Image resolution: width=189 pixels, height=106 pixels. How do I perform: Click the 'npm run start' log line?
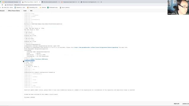click(29, 39)
